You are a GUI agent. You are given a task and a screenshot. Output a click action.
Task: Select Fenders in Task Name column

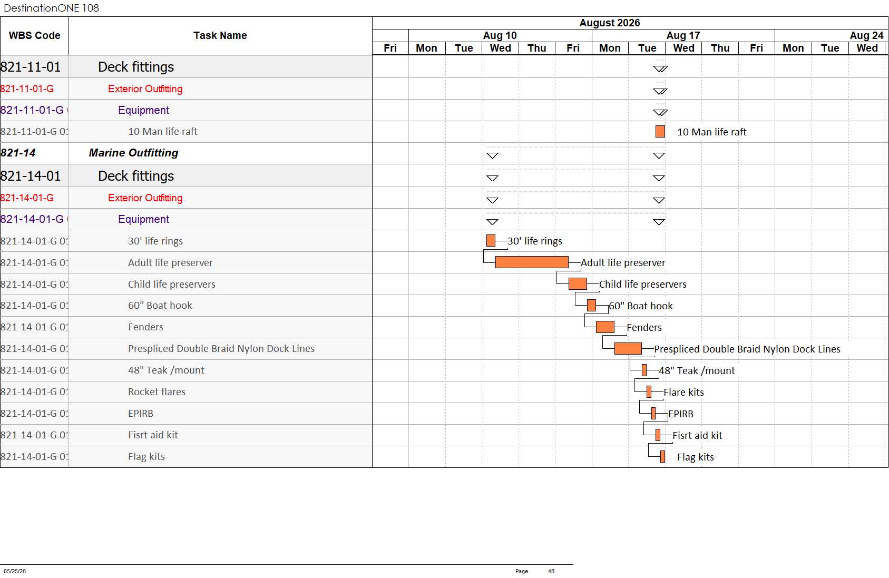coord(146,327)
